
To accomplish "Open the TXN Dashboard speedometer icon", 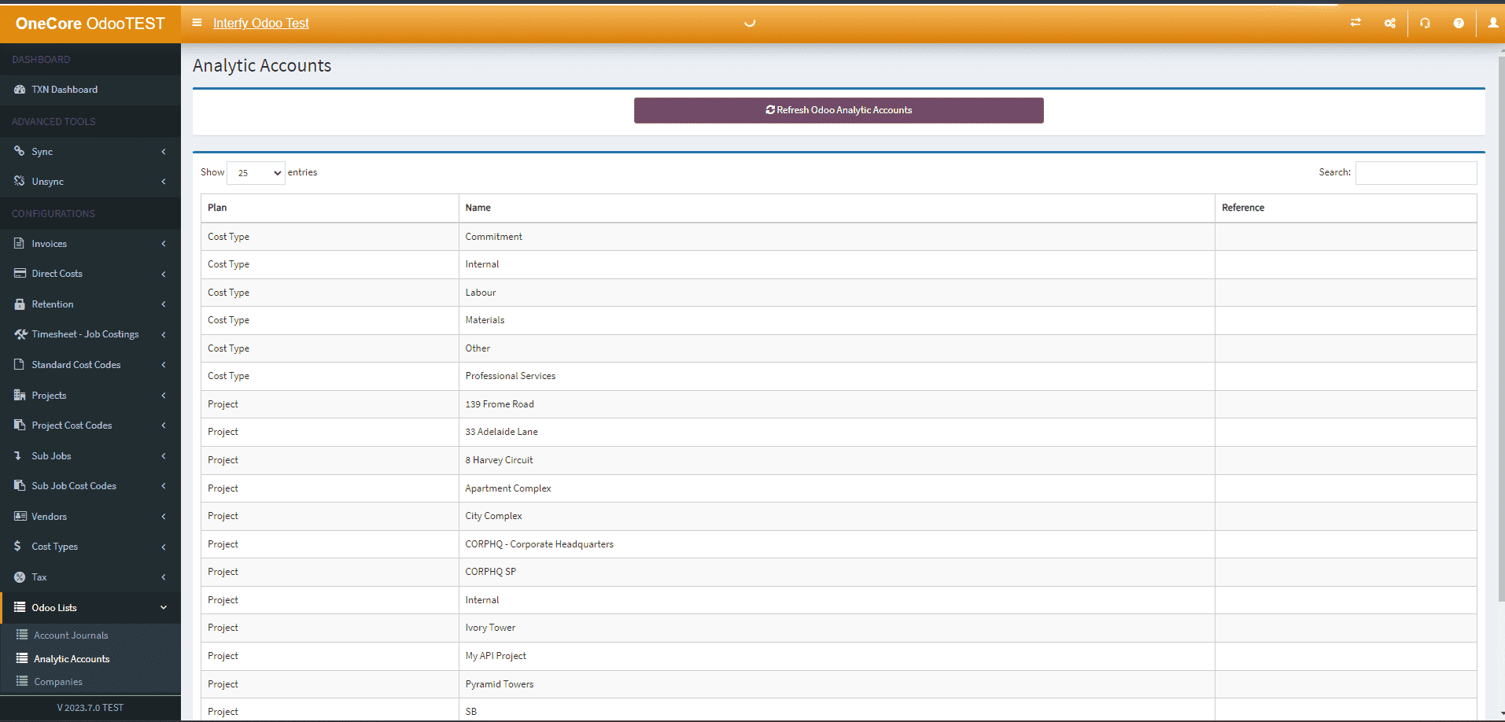I will click(x=19, y=90).
